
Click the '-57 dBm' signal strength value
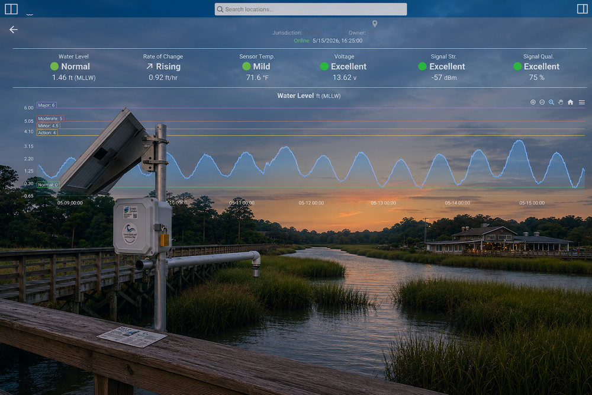point(443,78)
